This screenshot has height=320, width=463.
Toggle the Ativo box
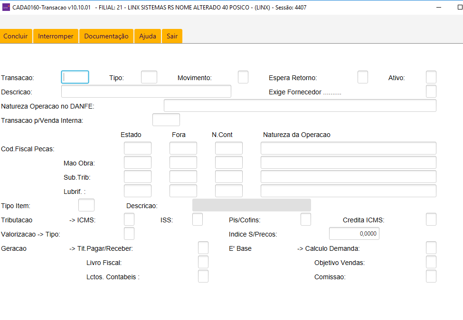(431, 77)
